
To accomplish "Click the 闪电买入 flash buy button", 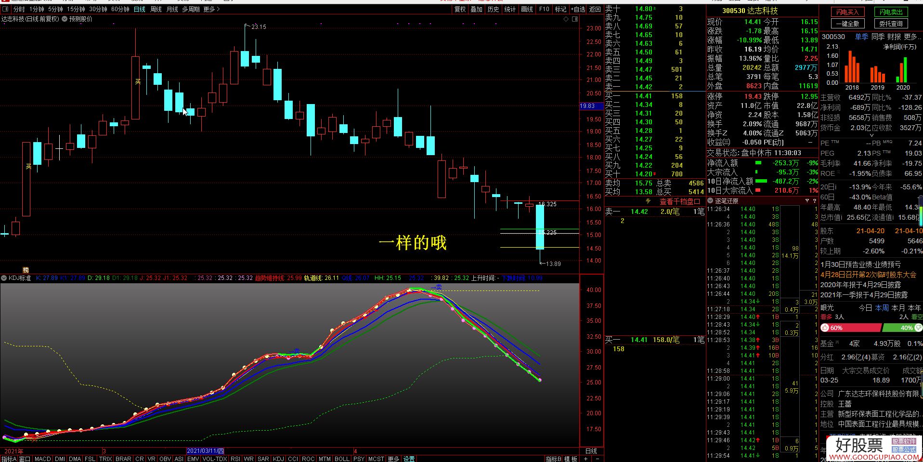I will click(x=848, y=12).
